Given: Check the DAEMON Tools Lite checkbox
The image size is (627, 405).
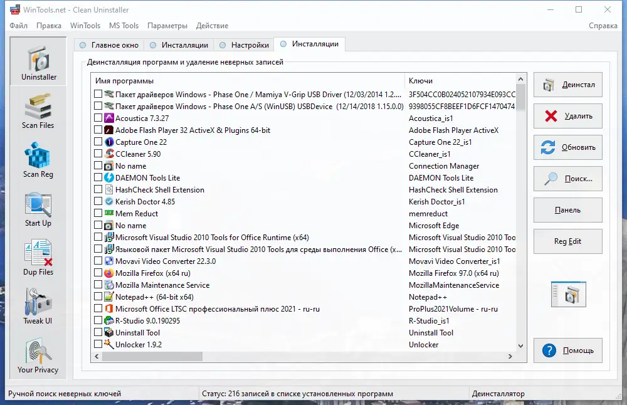Looking at the screenshot, I should click(x=98, y=177).
